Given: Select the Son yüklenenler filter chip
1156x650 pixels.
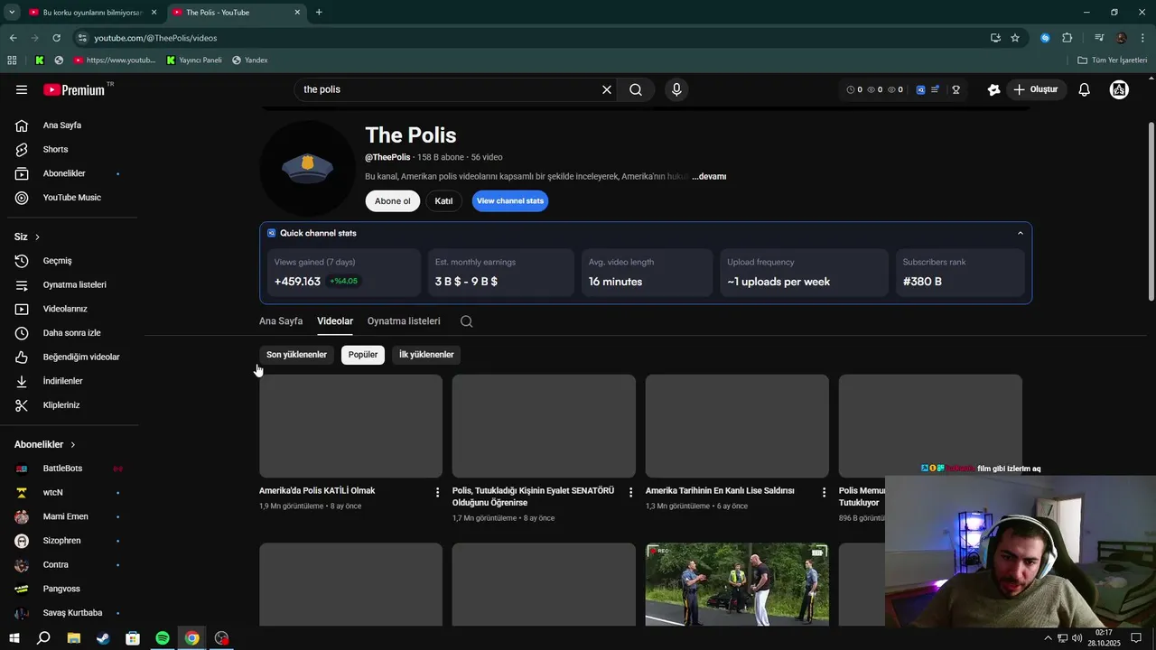Looking at the screenshot, I should click(296, 355).
